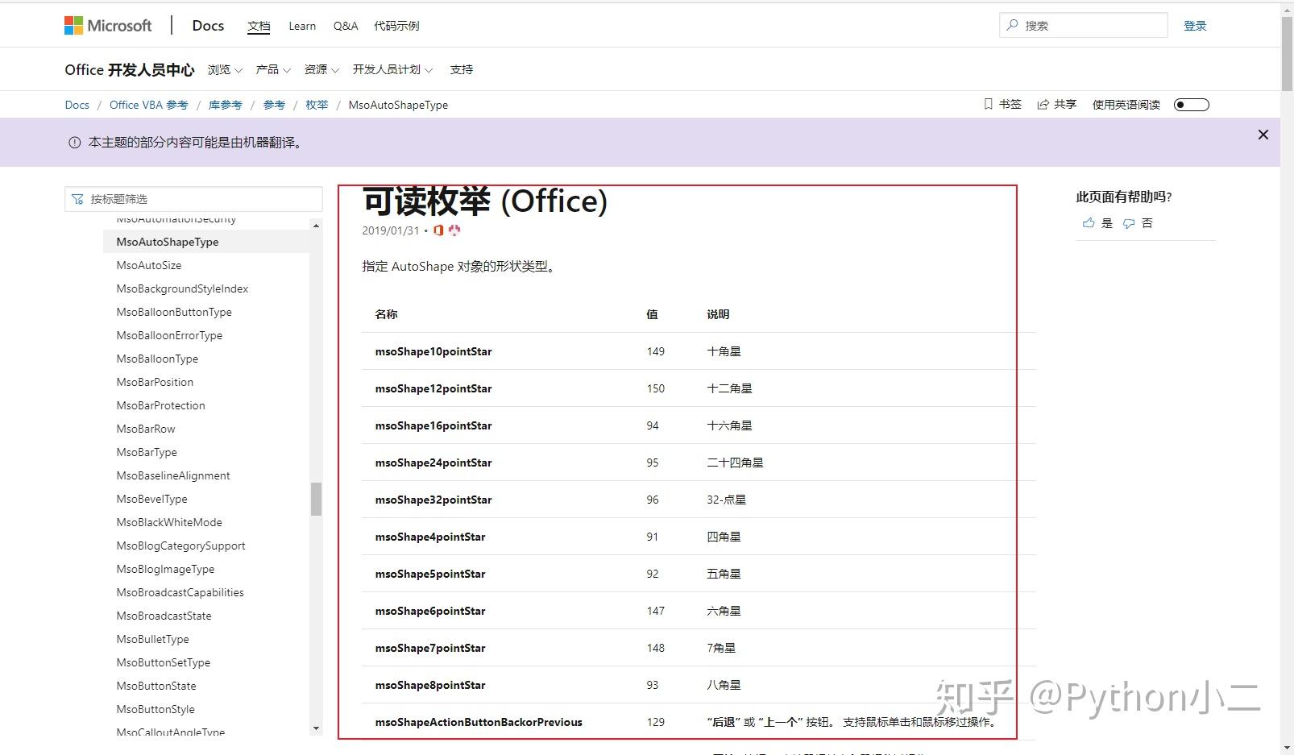Select MsoBarPosition in the sidebar

(155, 382)
